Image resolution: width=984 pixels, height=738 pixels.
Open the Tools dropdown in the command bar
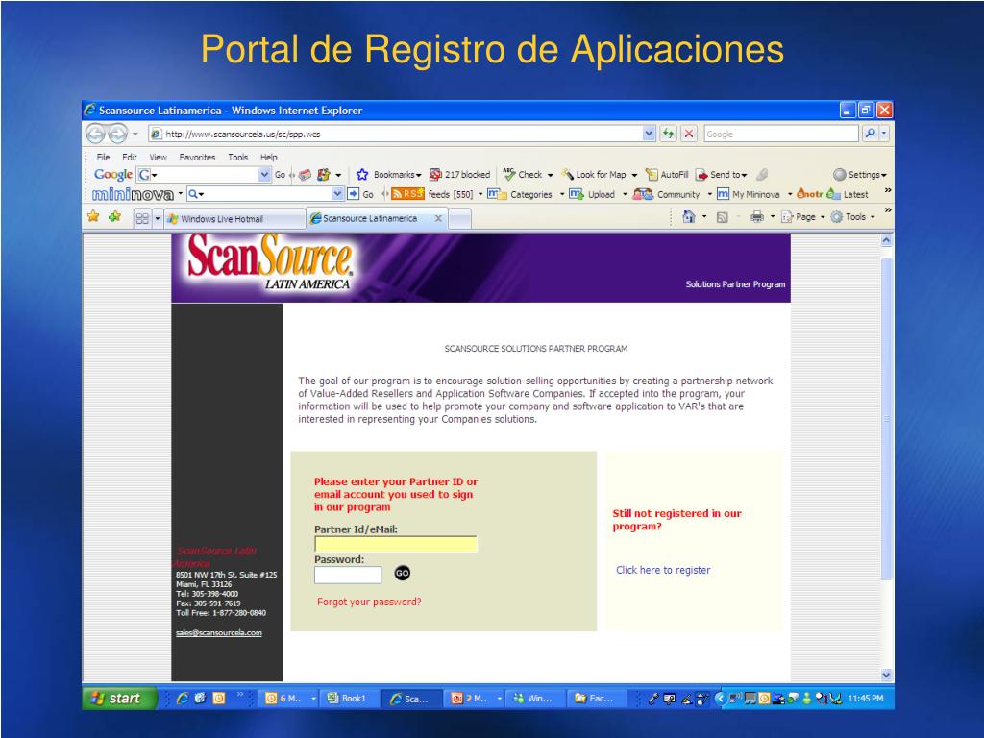point(852,217)
